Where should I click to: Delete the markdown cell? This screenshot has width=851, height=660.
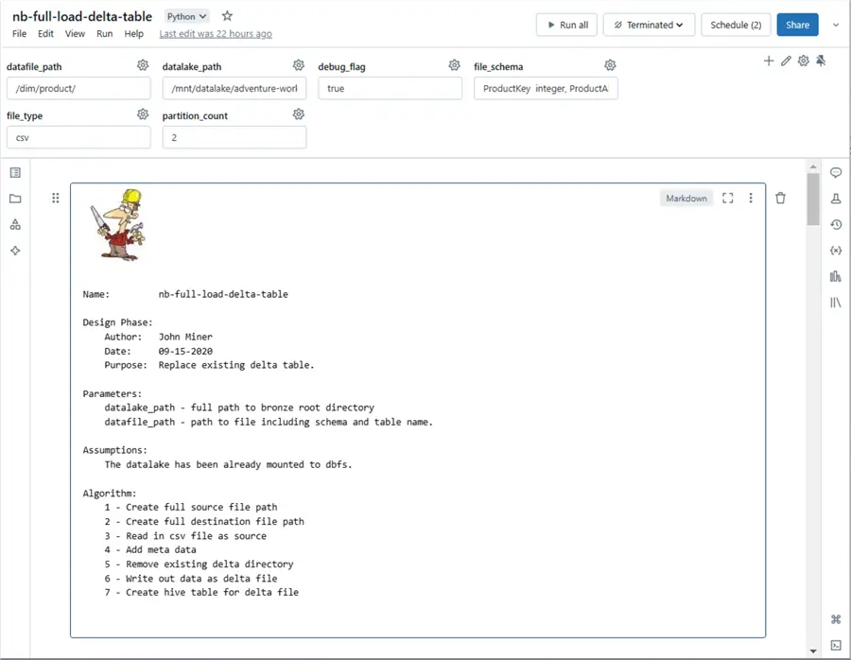[x=780, y=199]
